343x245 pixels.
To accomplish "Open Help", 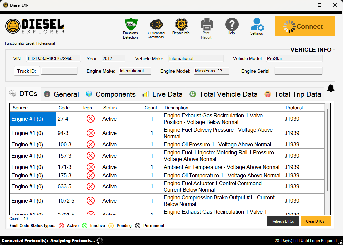I will pyautogui.click(x=232, y=27).
